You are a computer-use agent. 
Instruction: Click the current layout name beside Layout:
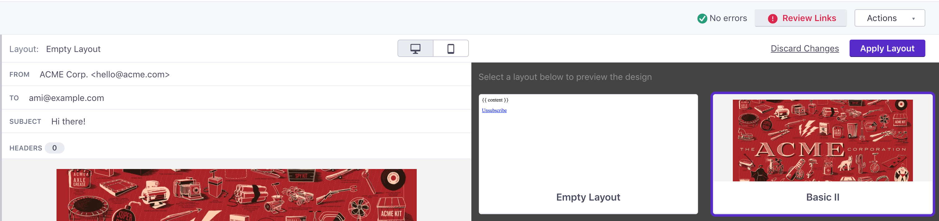click(x=73, y=49)
